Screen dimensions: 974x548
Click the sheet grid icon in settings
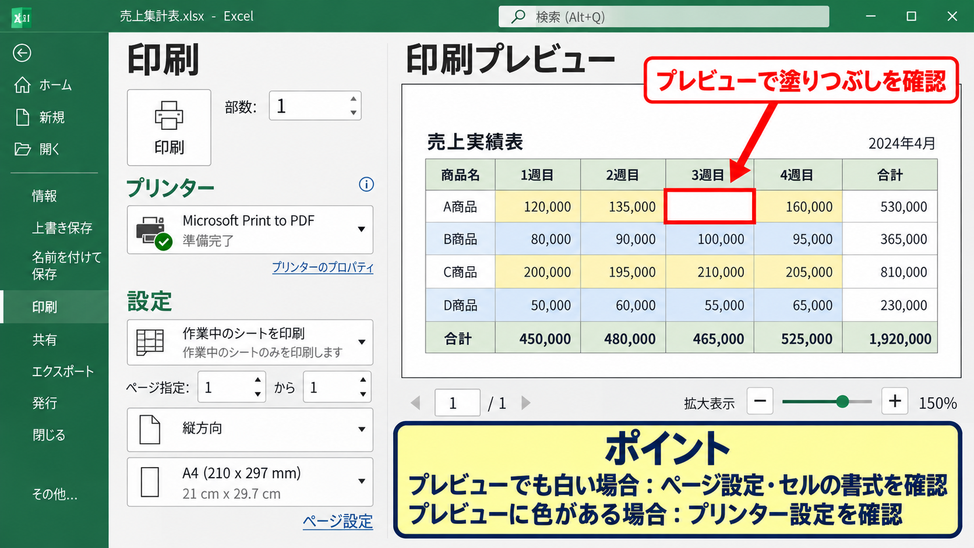pyautogui.click(x=150, y=342)
